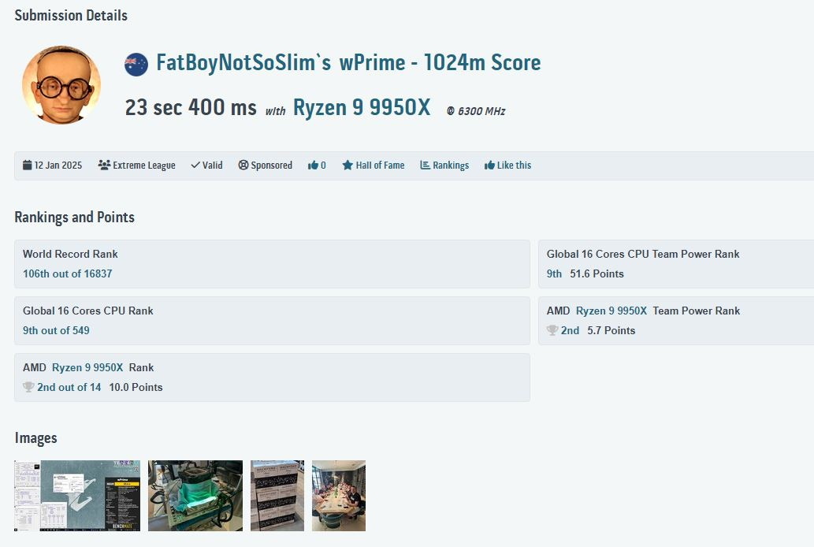This screenshot has width=814, height=547.
Task: Click trophy icon in Team Power Rank card
Action: tap(552, 330)
